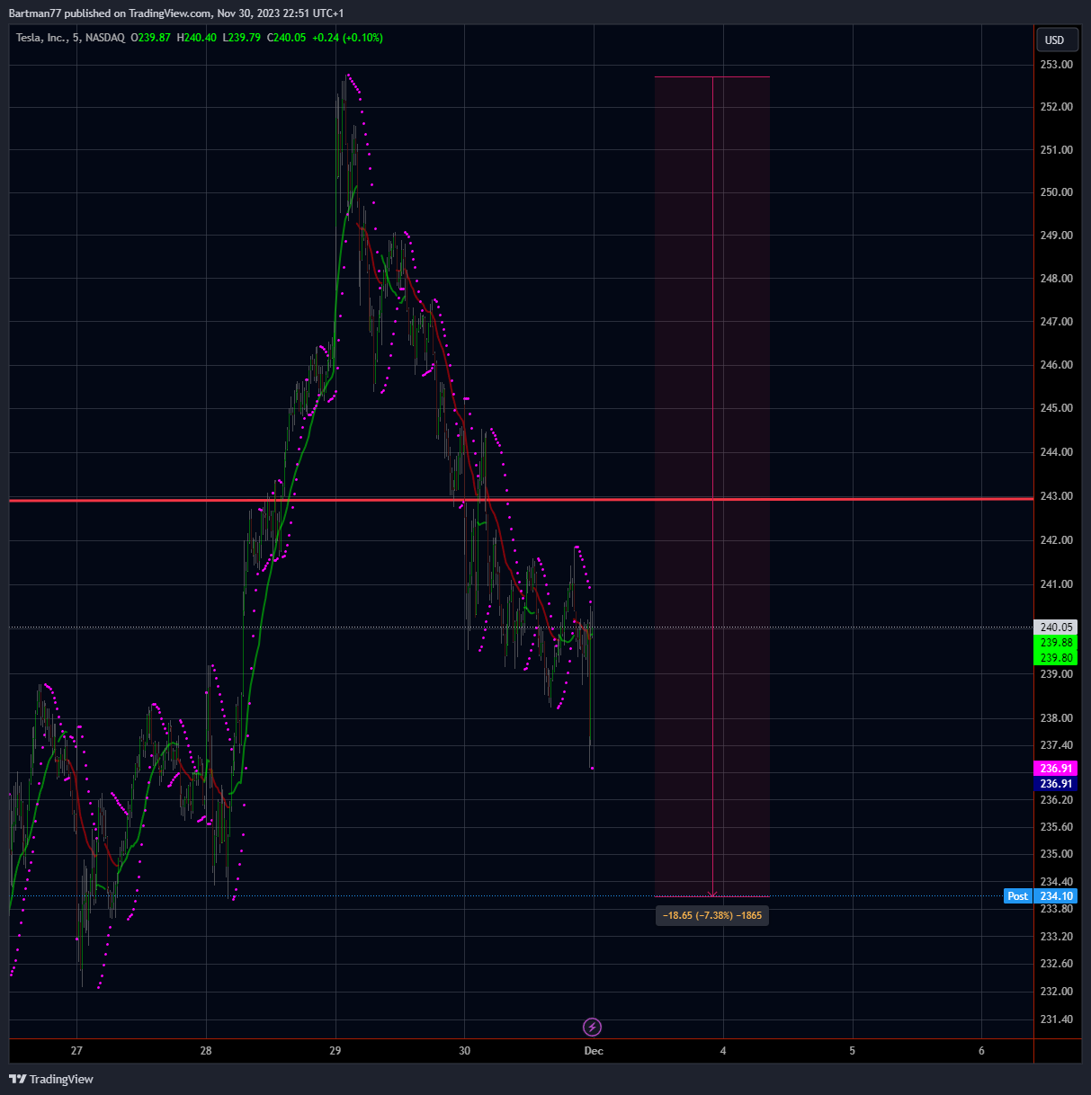Click date label 4 on the time axis

[x=723, y=1051]
